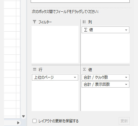Select the 上位のページ field in 行 area
This screenshot has height=126, width=138.
55,77
